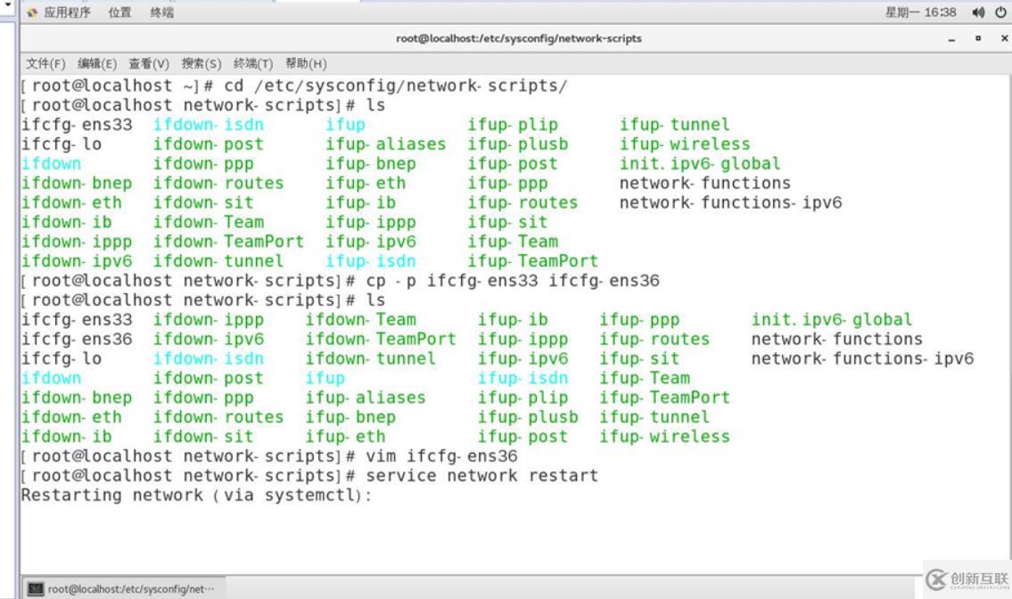Click ifup-plusb in the row starting with ifdown-eth

click(527, 418)
